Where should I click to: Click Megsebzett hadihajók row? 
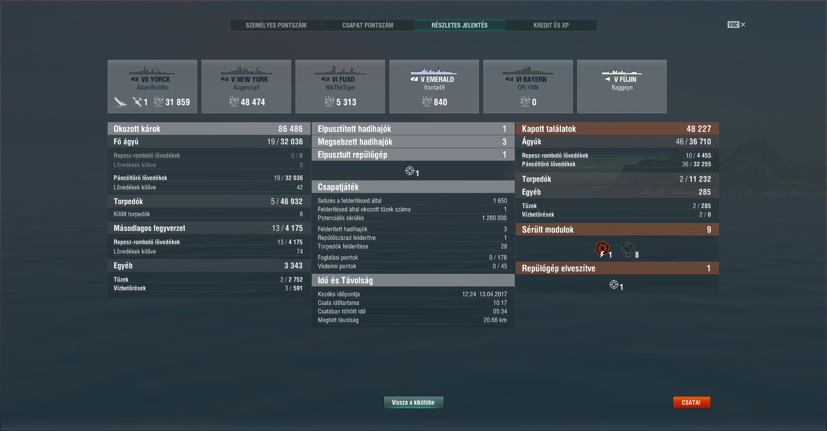tap(413, 142)
